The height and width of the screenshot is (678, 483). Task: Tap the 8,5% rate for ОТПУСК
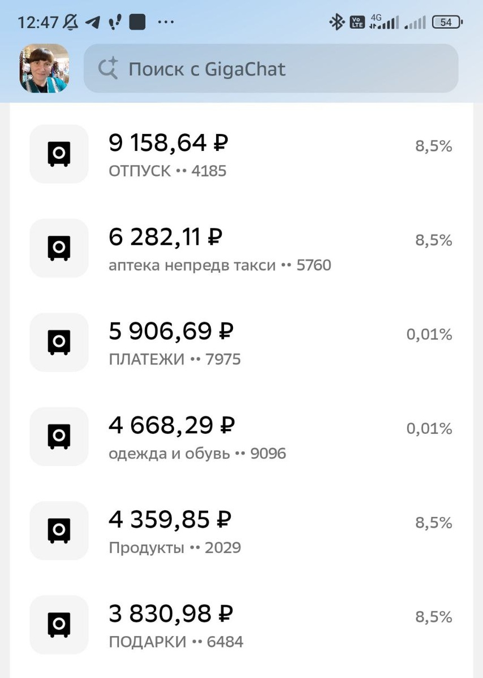coord(434,147)
